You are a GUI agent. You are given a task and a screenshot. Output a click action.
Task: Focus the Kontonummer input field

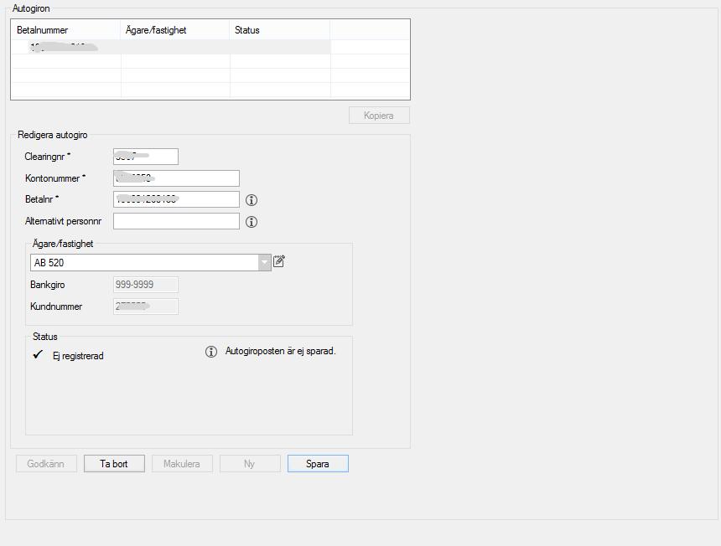click(x=176, y=178)
